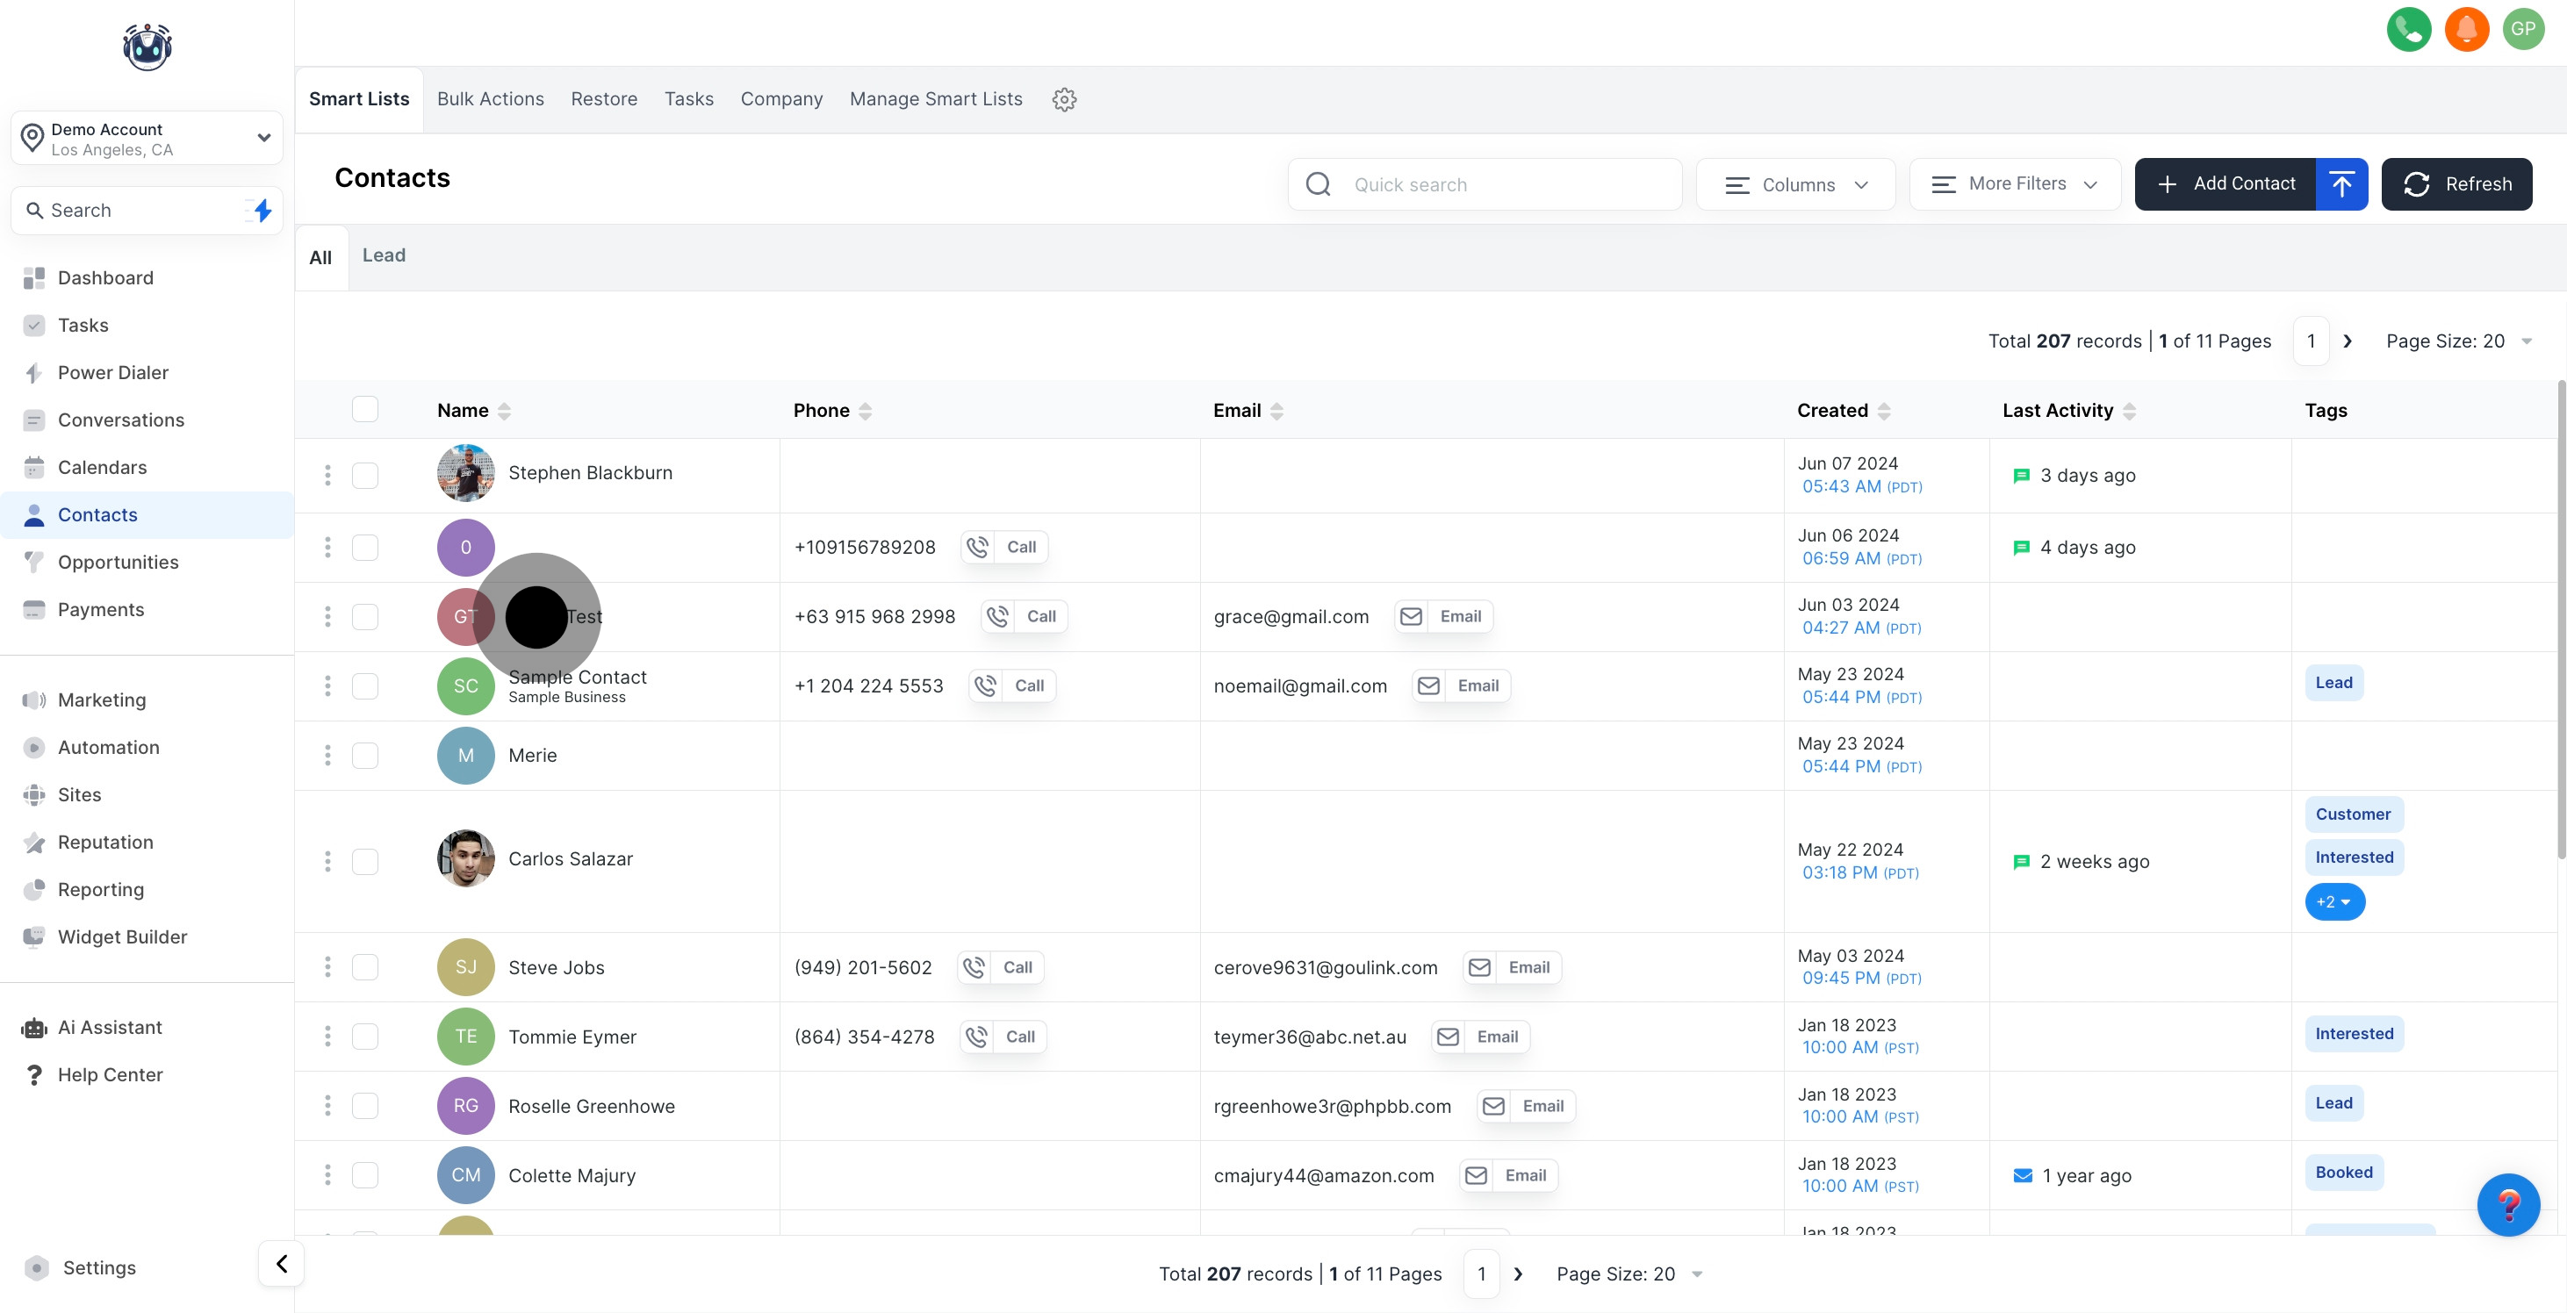Switch to the Bulk Actions tab
The width and height of the screenshot is (2567, 1313).
pyautogui.click(x=490, y=98)
